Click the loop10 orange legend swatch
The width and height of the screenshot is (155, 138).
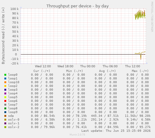point(5,82)
